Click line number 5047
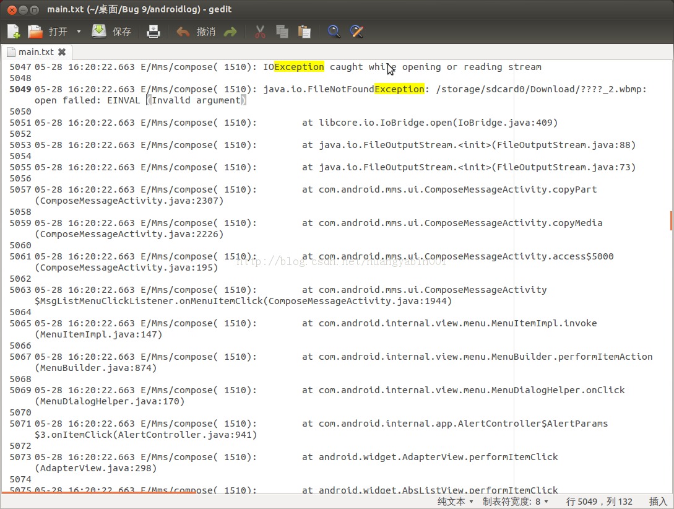Image resolution: width=674 pixels, height=509 pixels. (20, 67)
